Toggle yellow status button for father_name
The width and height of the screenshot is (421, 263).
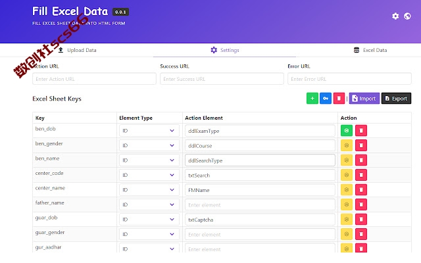(x=347, y=204)
